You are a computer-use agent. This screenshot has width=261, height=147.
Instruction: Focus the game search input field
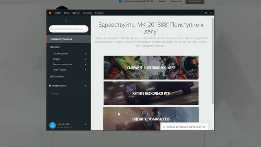coord(69,29)
